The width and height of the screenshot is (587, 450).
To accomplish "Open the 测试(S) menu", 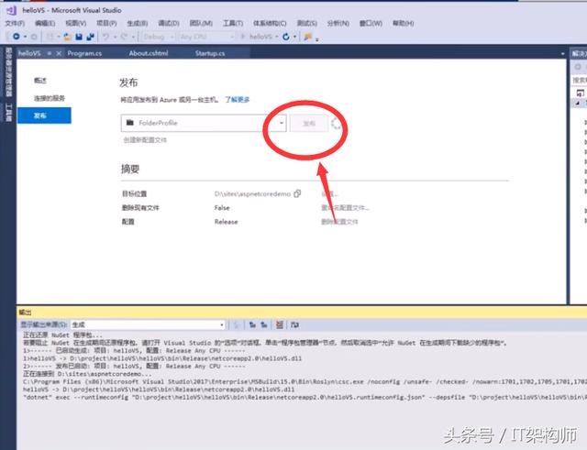I will pos(306,23).
